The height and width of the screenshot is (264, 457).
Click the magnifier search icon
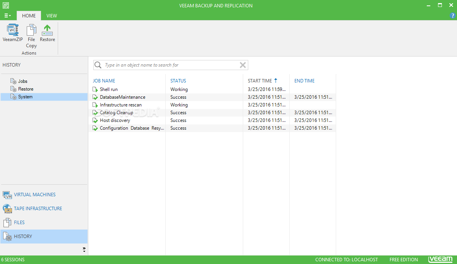coord(98,65)
